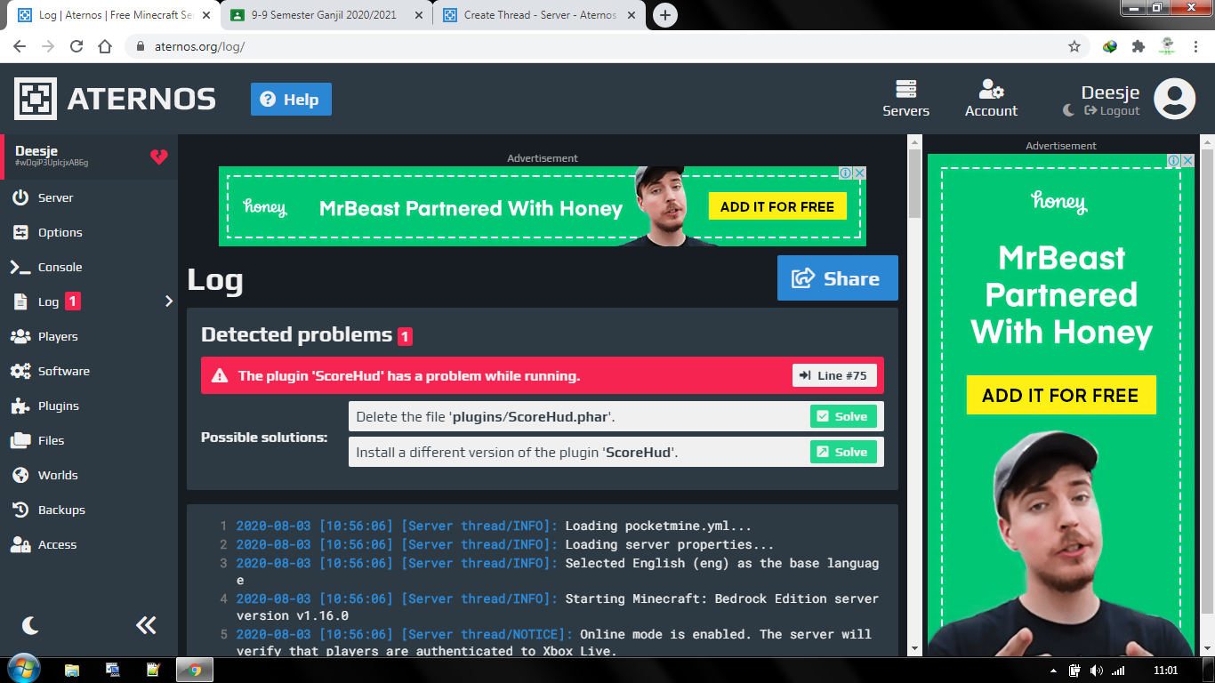Viewport: 1215px width, 683px height.
Task: Open the Servers list in the header
Action: [x=905, y=99]
